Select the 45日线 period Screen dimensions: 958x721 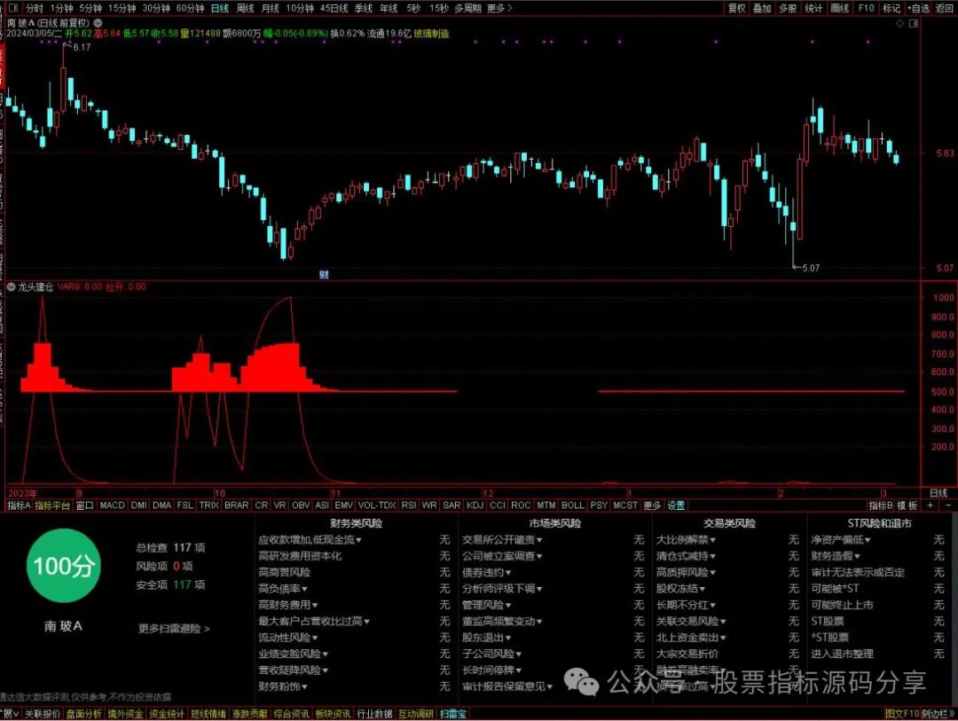coord(334,8)
